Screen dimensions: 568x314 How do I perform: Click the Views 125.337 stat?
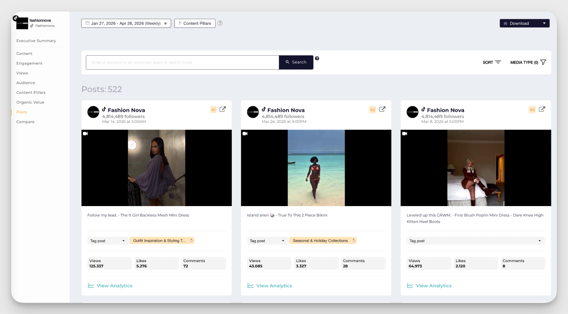(x=110, y=263)
